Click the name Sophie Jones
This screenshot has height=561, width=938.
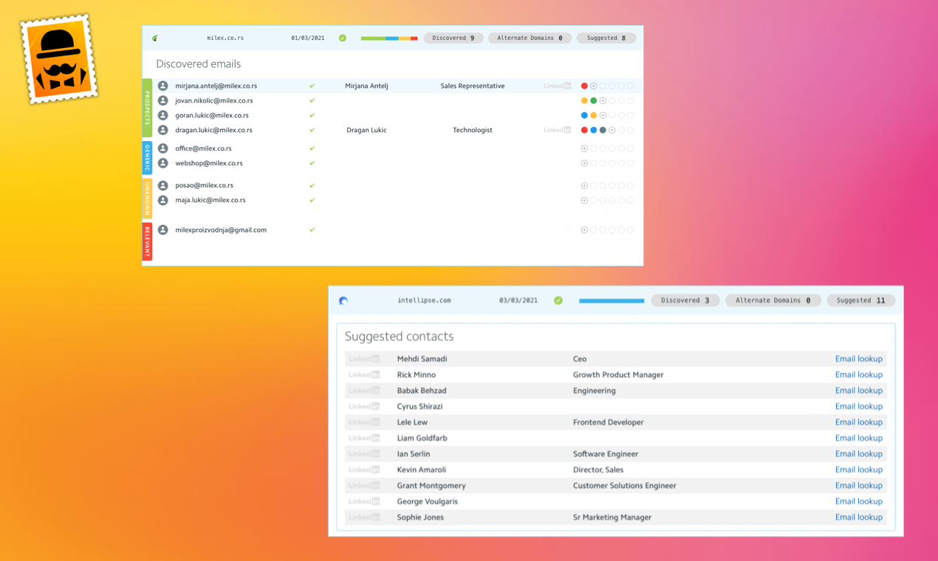(x=420, y=517)
